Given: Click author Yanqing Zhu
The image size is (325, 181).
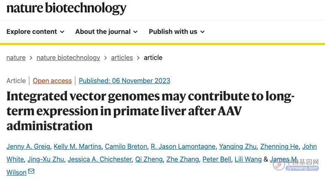Looking at the screenshot, I should tap(238, 146).
